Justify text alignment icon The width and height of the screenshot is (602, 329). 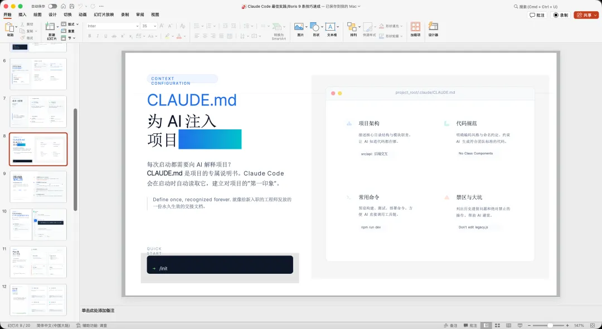221,36
